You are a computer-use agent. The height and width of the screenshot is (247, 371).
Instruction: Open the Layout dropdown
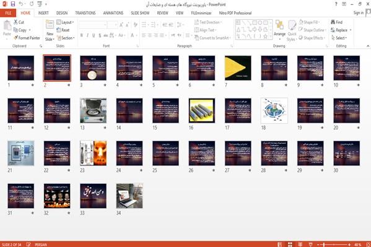(65, 22)
